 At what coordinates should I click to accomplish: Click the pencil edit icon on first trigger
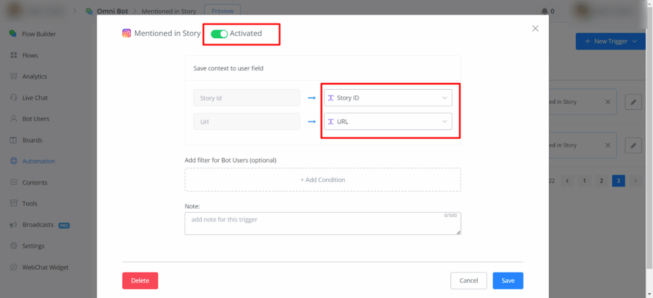click(633, 103)
